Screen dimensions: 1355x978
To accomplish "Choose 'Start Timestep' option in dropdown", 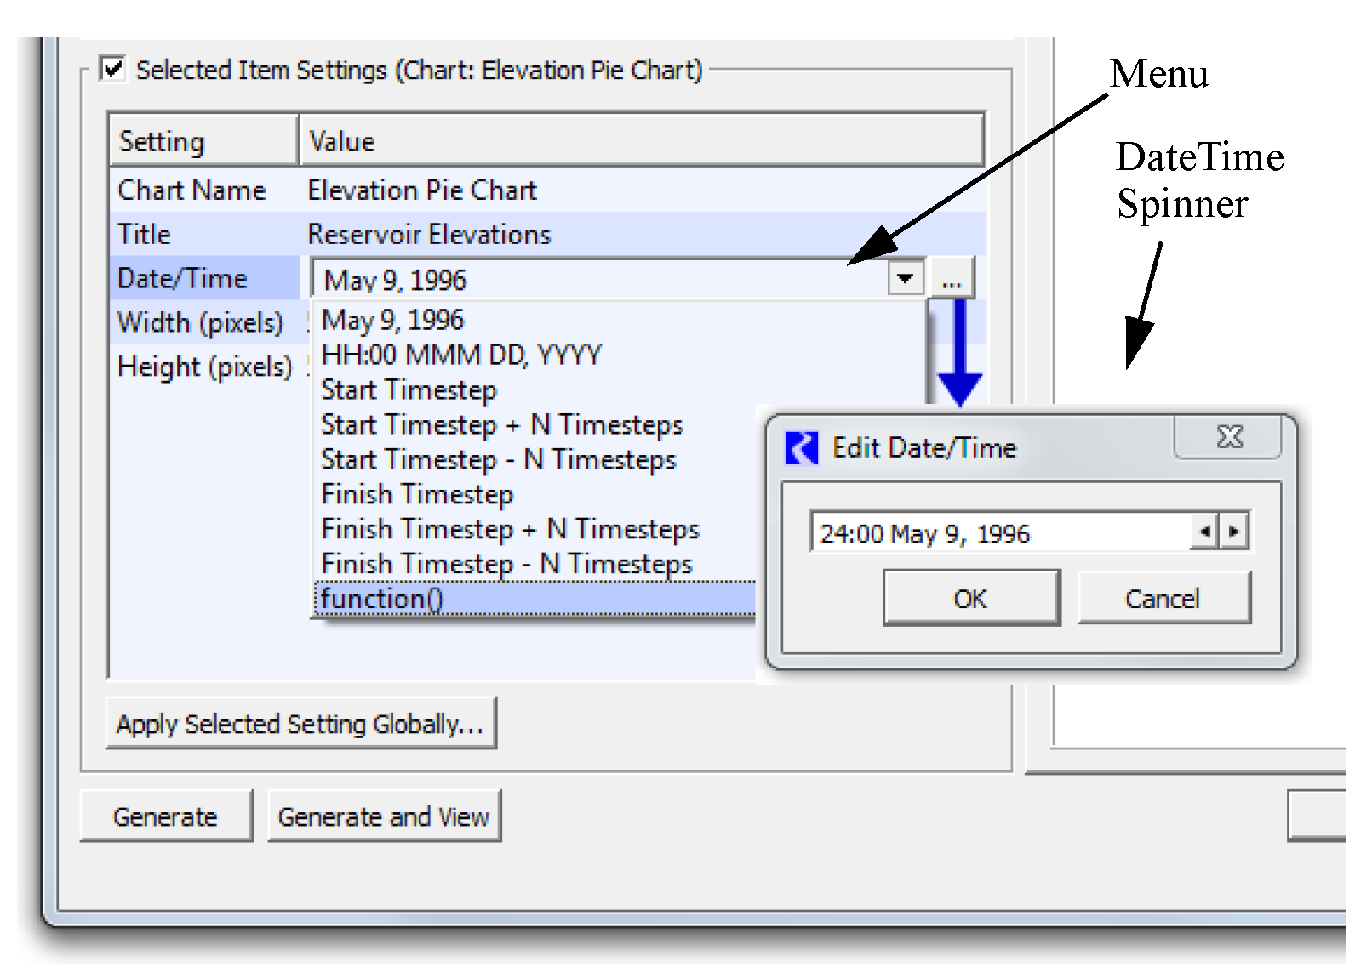I will (x=409, y=390).
